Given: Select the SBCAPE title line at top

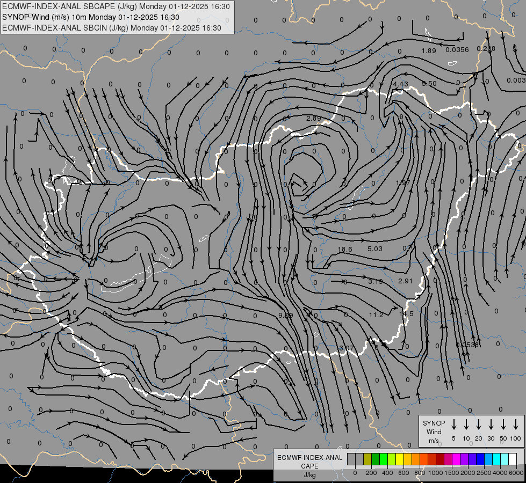Looking at the screenshot, I should (116, 6).
